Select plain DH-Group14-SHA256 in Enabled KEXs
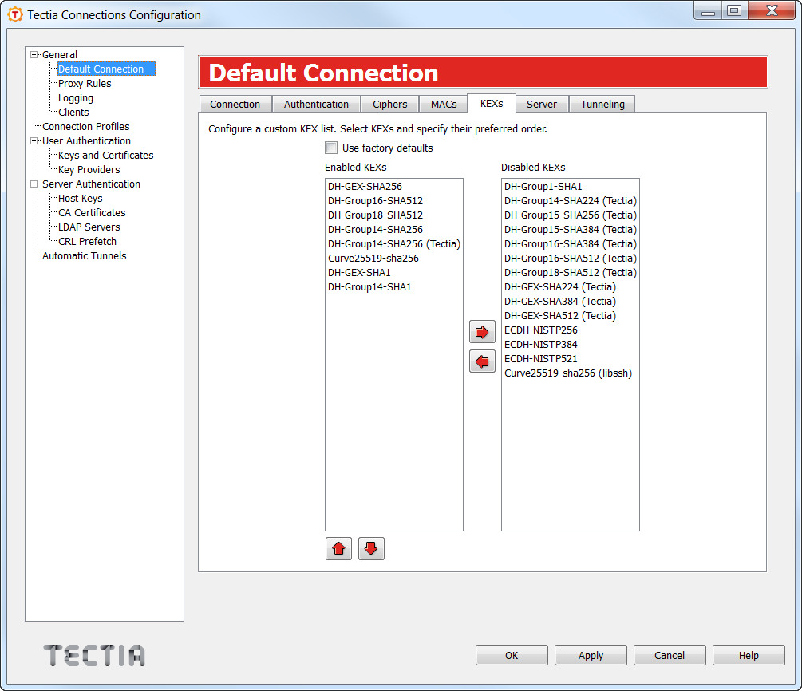The width and height of the screenshot is (802, 691). click(x=394, y=230)
